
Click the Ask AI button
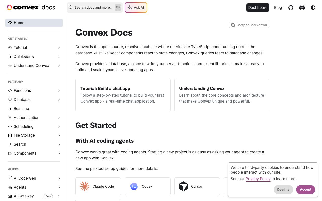click(136, 8)
